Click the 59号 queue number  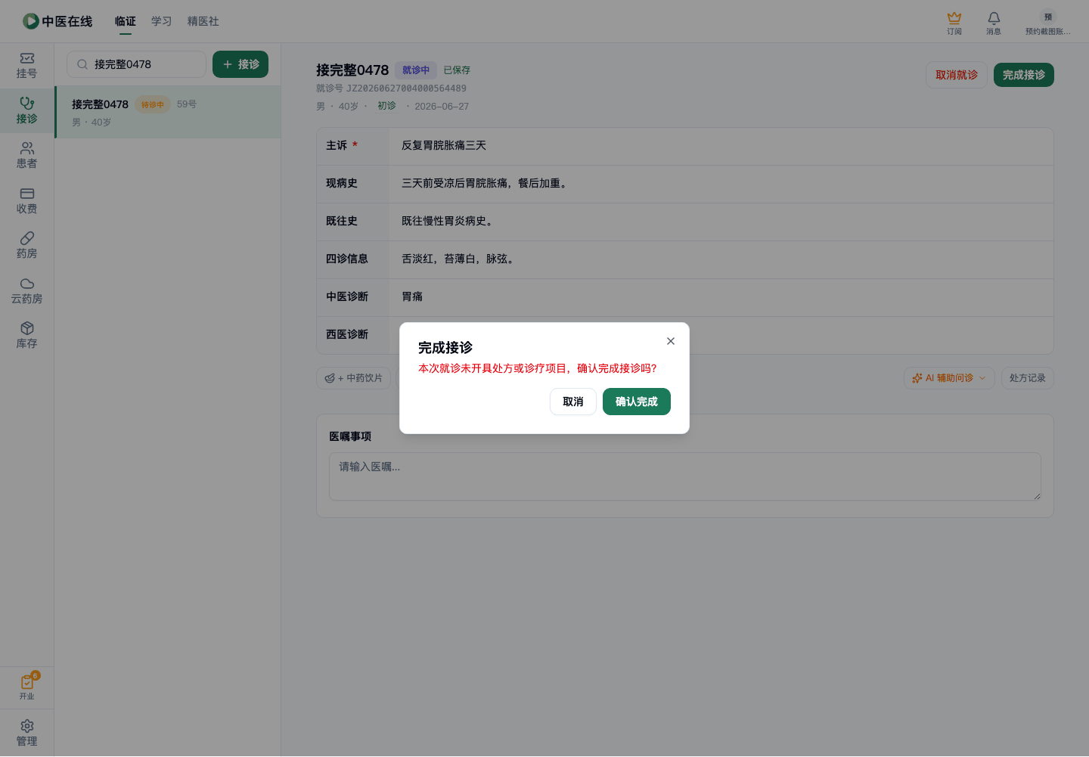pyautogui.click(x=187, y=104)
